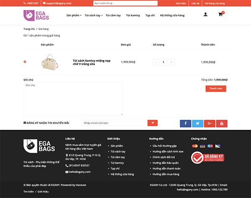
Task: Click the Đã đăng ký certification badge
Action: (207, 158)
